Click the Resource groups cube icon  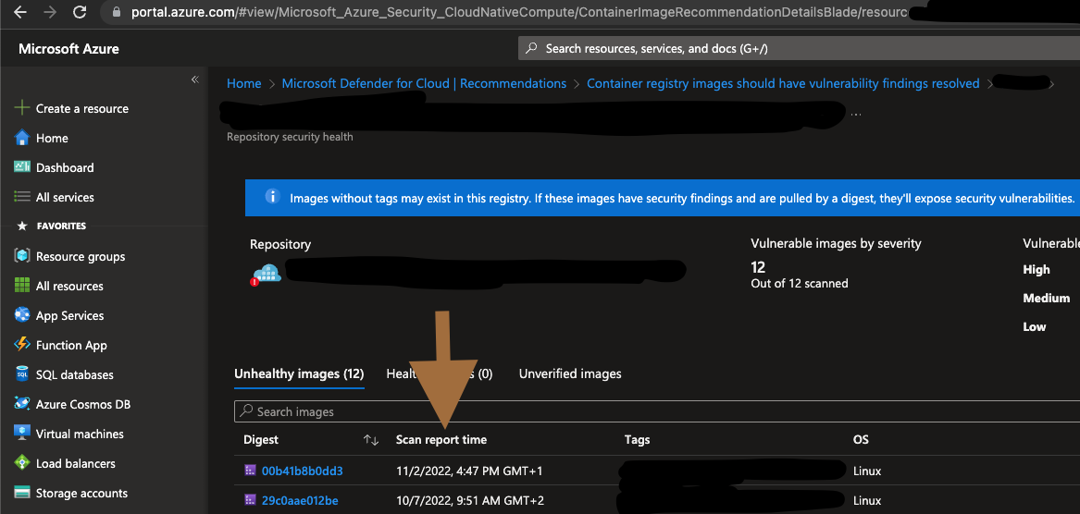(x=22, y=256)
